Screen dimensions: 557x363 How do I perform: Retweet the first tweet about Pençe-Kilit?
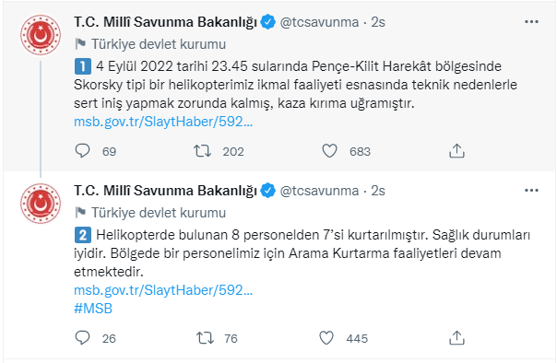[203, 151]
